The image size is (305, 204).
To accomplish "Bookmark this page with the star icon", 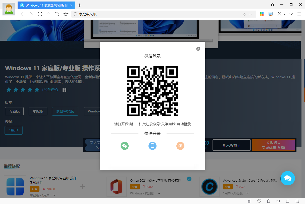I will coord(66,14).
